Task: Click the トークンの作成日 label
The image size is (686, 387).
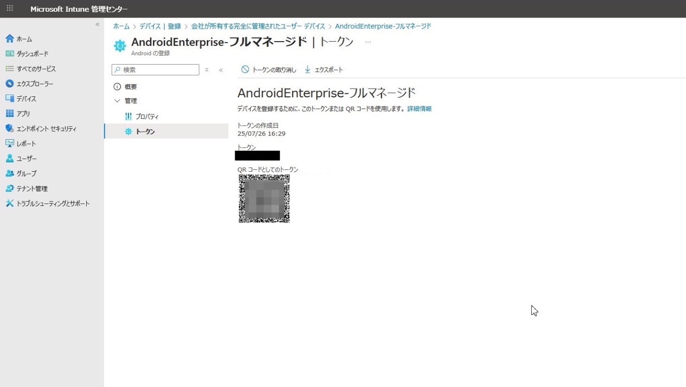Action: point(258,126)
